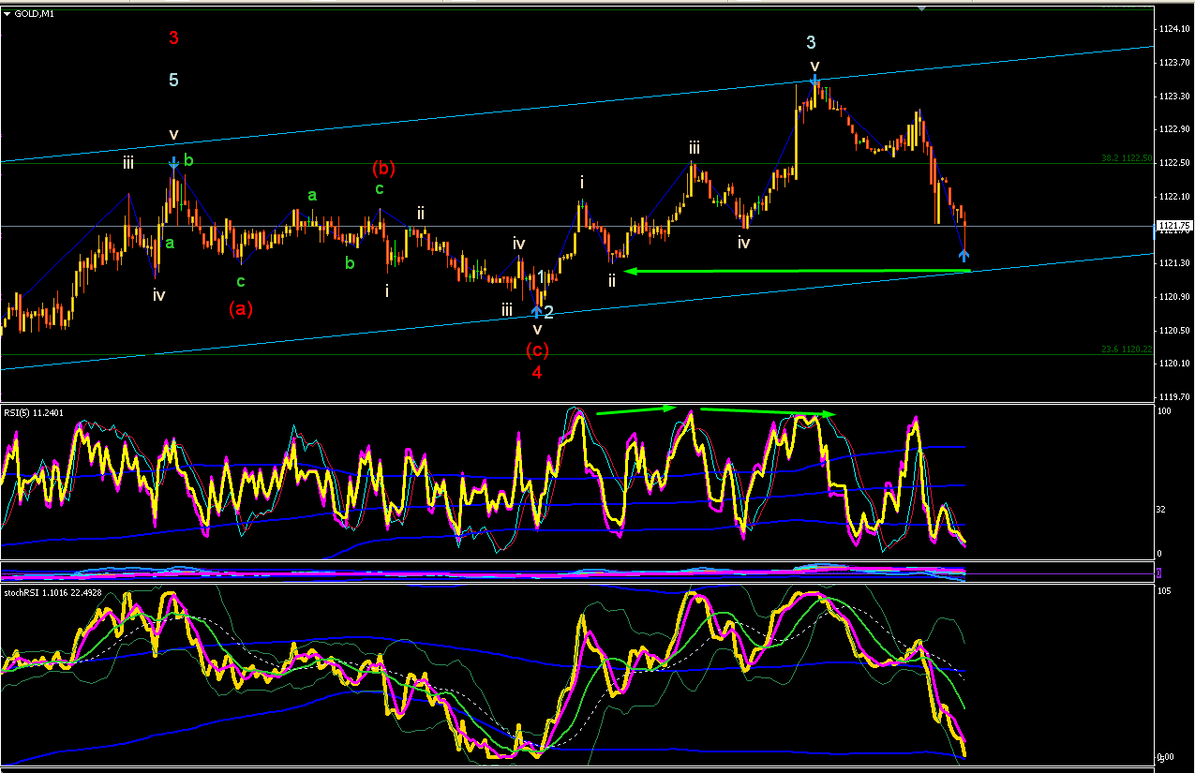Select the red (a) wave label

(241, 307)
